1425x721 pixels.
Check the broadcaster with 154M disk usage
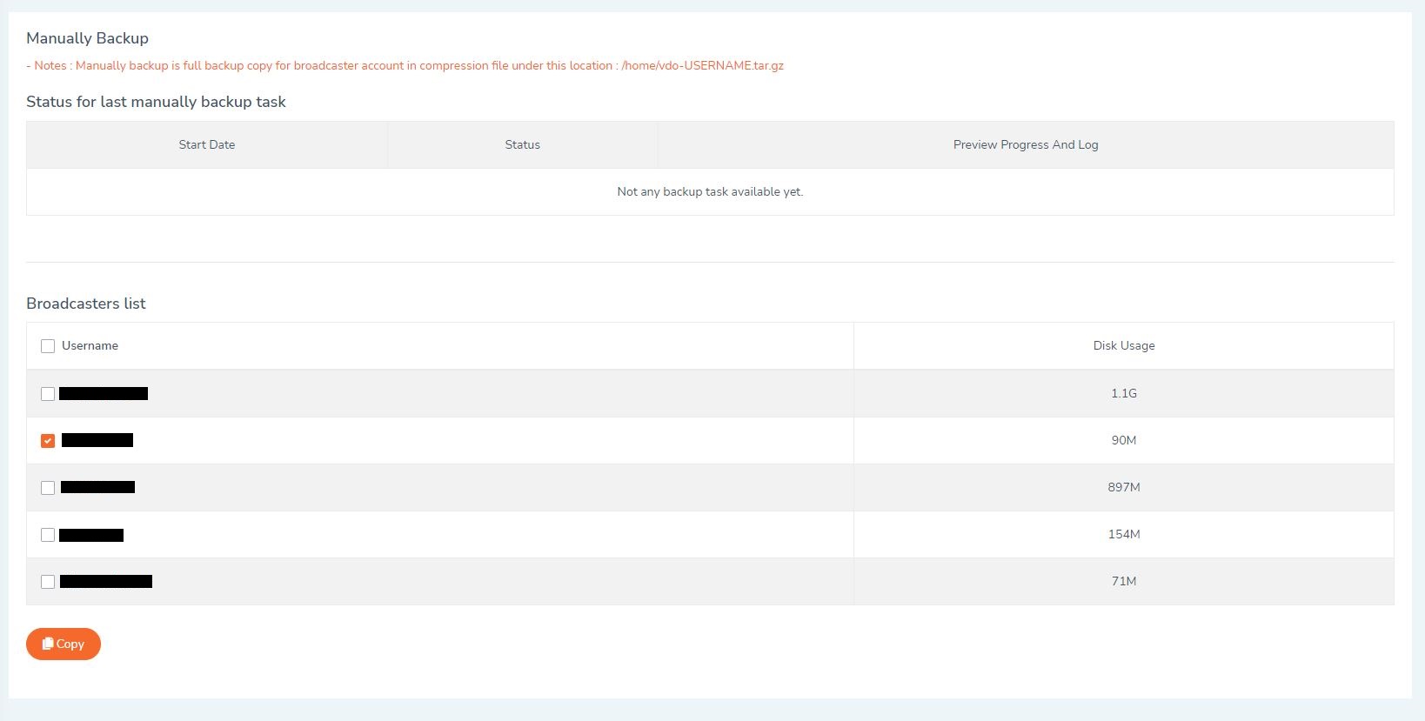48,535
